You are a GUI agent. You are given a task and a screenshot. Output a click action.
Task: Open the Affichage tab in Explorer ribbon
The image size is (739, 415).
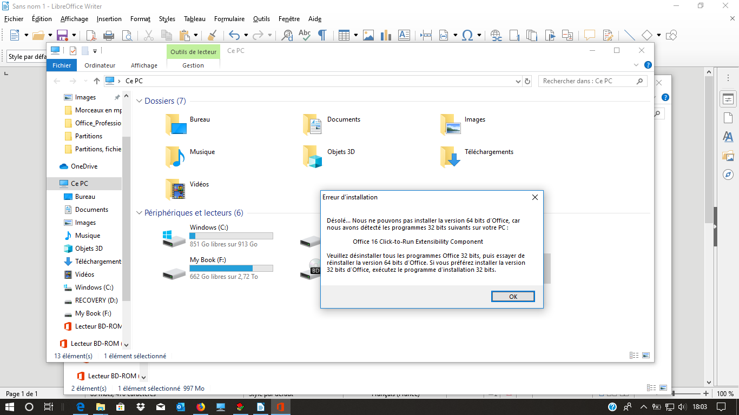point(144,65)
